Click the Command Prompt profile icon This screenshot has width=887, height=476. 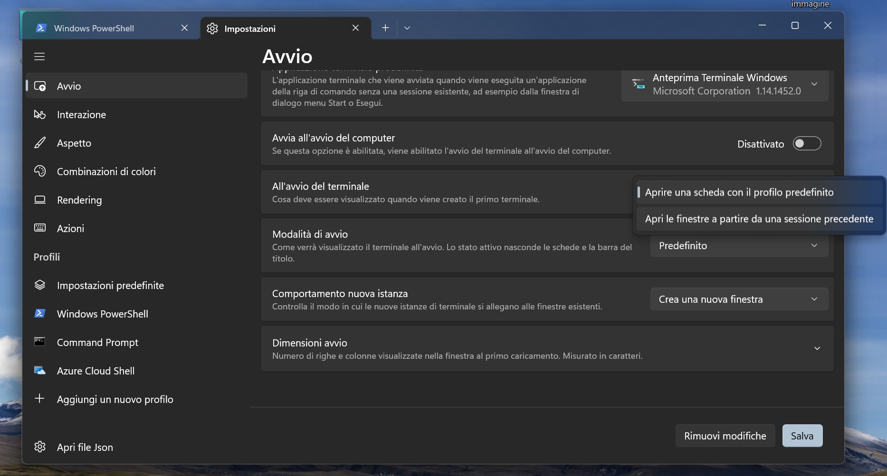click(40, 342)
